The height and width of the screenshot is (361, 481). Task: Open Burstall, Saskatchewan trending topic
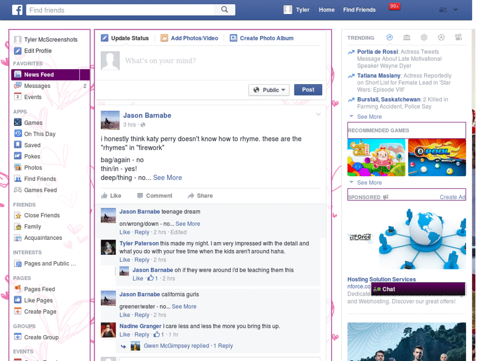tap(388, 100)
